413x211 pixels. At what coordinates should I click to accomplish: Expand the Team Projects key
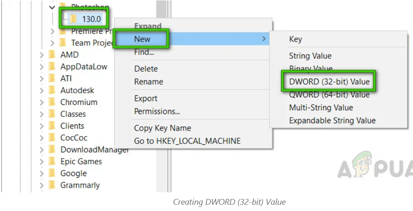click(x=52, y=43)
